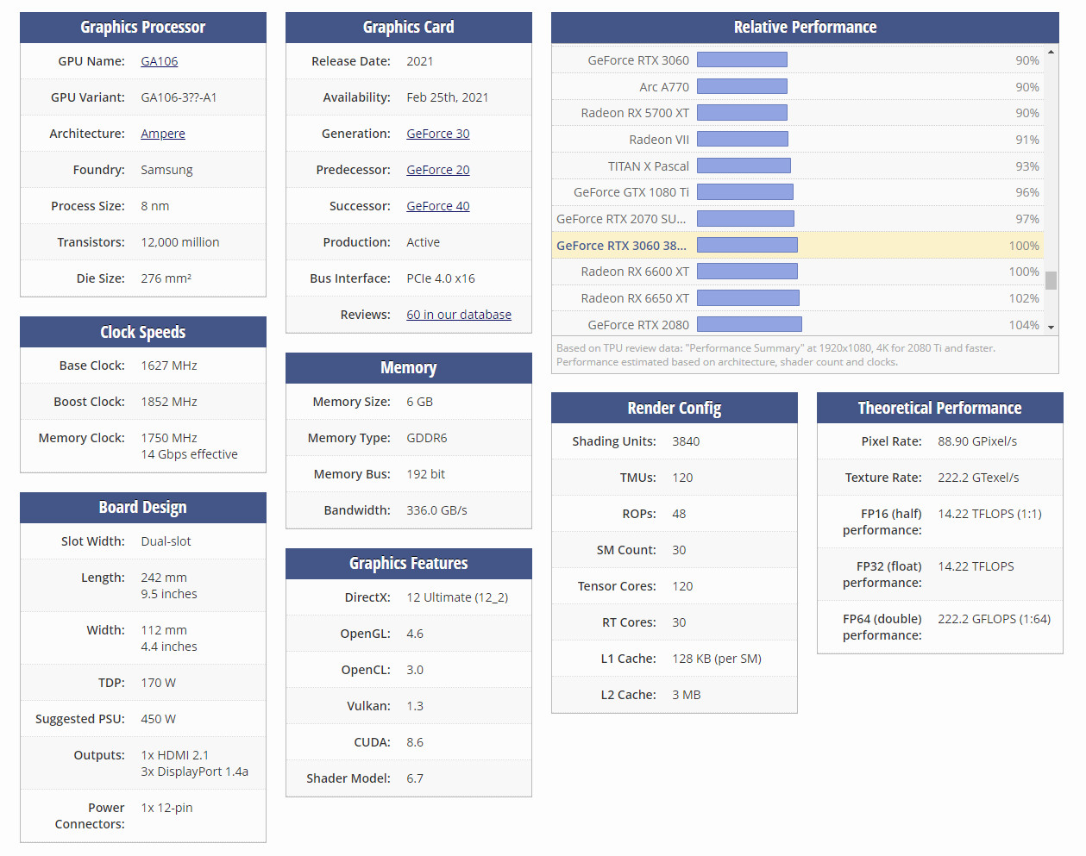Click the Dual-slot slot width value
This screenshot has width=1086, height=856.
166,541
